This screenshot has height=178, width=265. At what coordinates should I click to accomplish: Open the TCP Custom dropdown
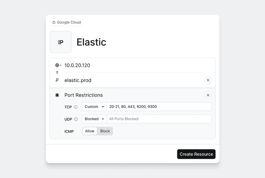(x=94, y=107)
